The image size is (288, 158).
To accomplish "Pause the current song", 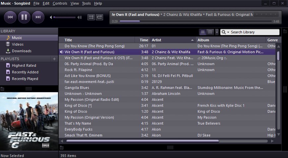I will pos(24,17).
